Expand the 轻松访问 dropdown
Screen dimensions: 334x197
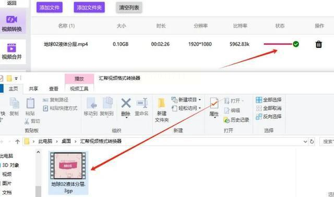coord(200,108)
